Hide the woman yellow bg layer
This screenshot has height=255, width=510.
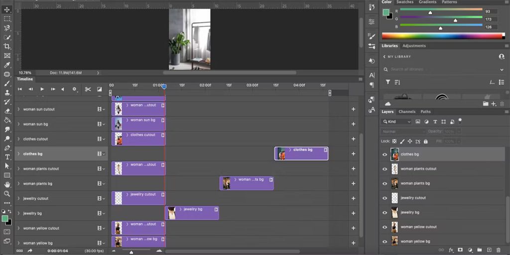[384, 241]
